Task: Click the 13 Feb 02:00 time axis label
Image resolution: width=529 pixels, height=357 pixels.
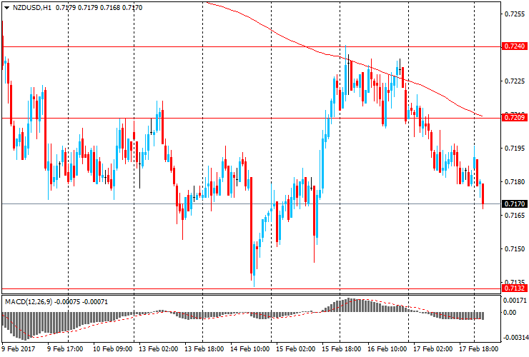Action: [x=157, y=350]
